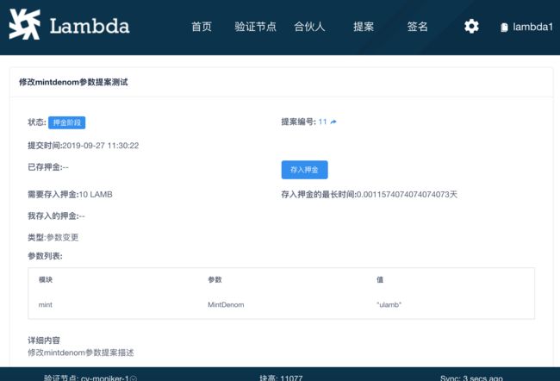560x381 pixels.
Task: Follow the proposal number 11 link
Action: coord(322,122)
